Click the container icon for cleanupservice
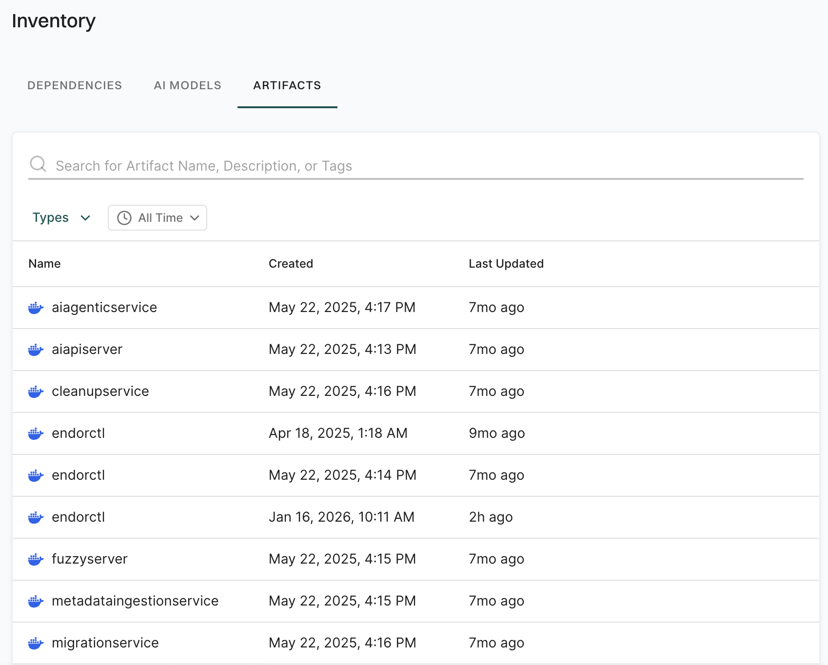828x665 pixels. pos(36,391)
